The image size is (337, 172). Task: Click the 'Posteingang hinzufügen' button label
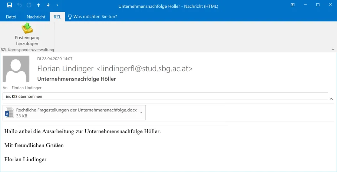pyautogui.click(x=27, y=41)
